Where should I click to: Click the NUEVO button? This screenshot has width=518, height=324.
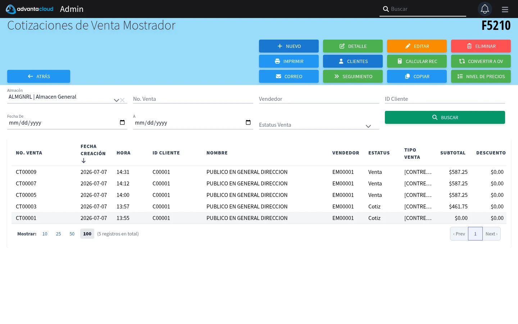[289, 46]
